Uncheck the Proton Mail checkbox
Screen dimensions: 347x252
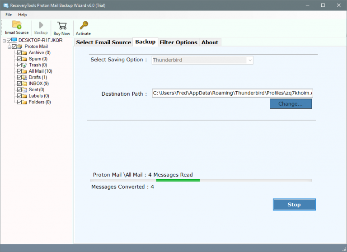(x=14, y=47)
